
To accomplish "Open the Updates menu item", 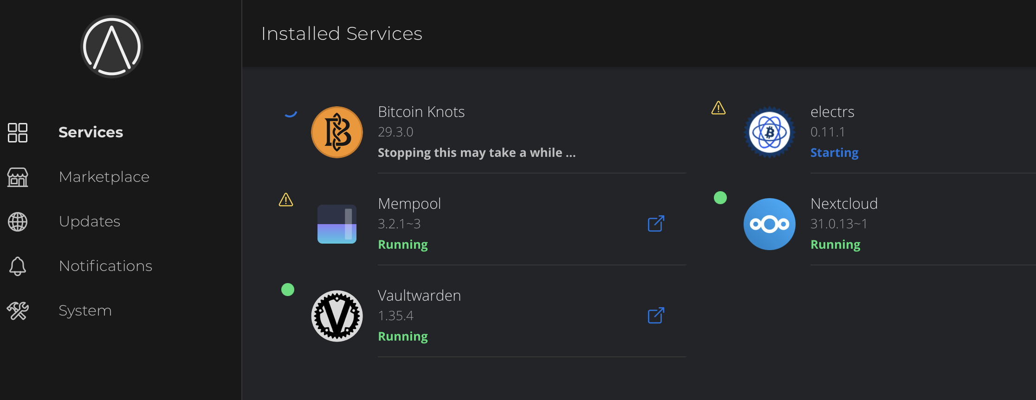I will (x=90, y=221).
